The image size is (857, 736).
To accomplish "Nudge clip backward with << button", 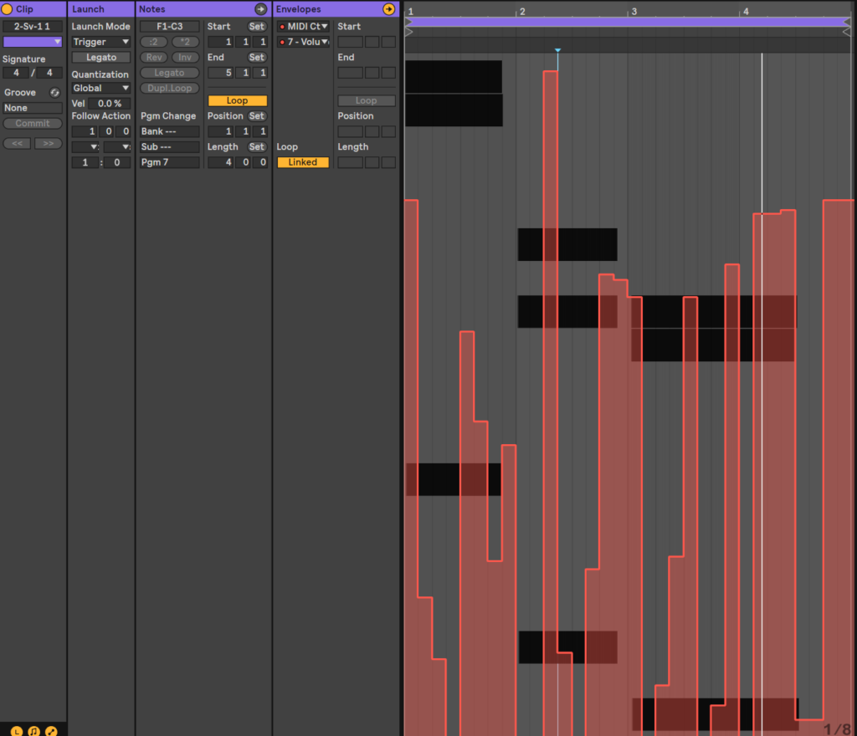I will point(17,143).
